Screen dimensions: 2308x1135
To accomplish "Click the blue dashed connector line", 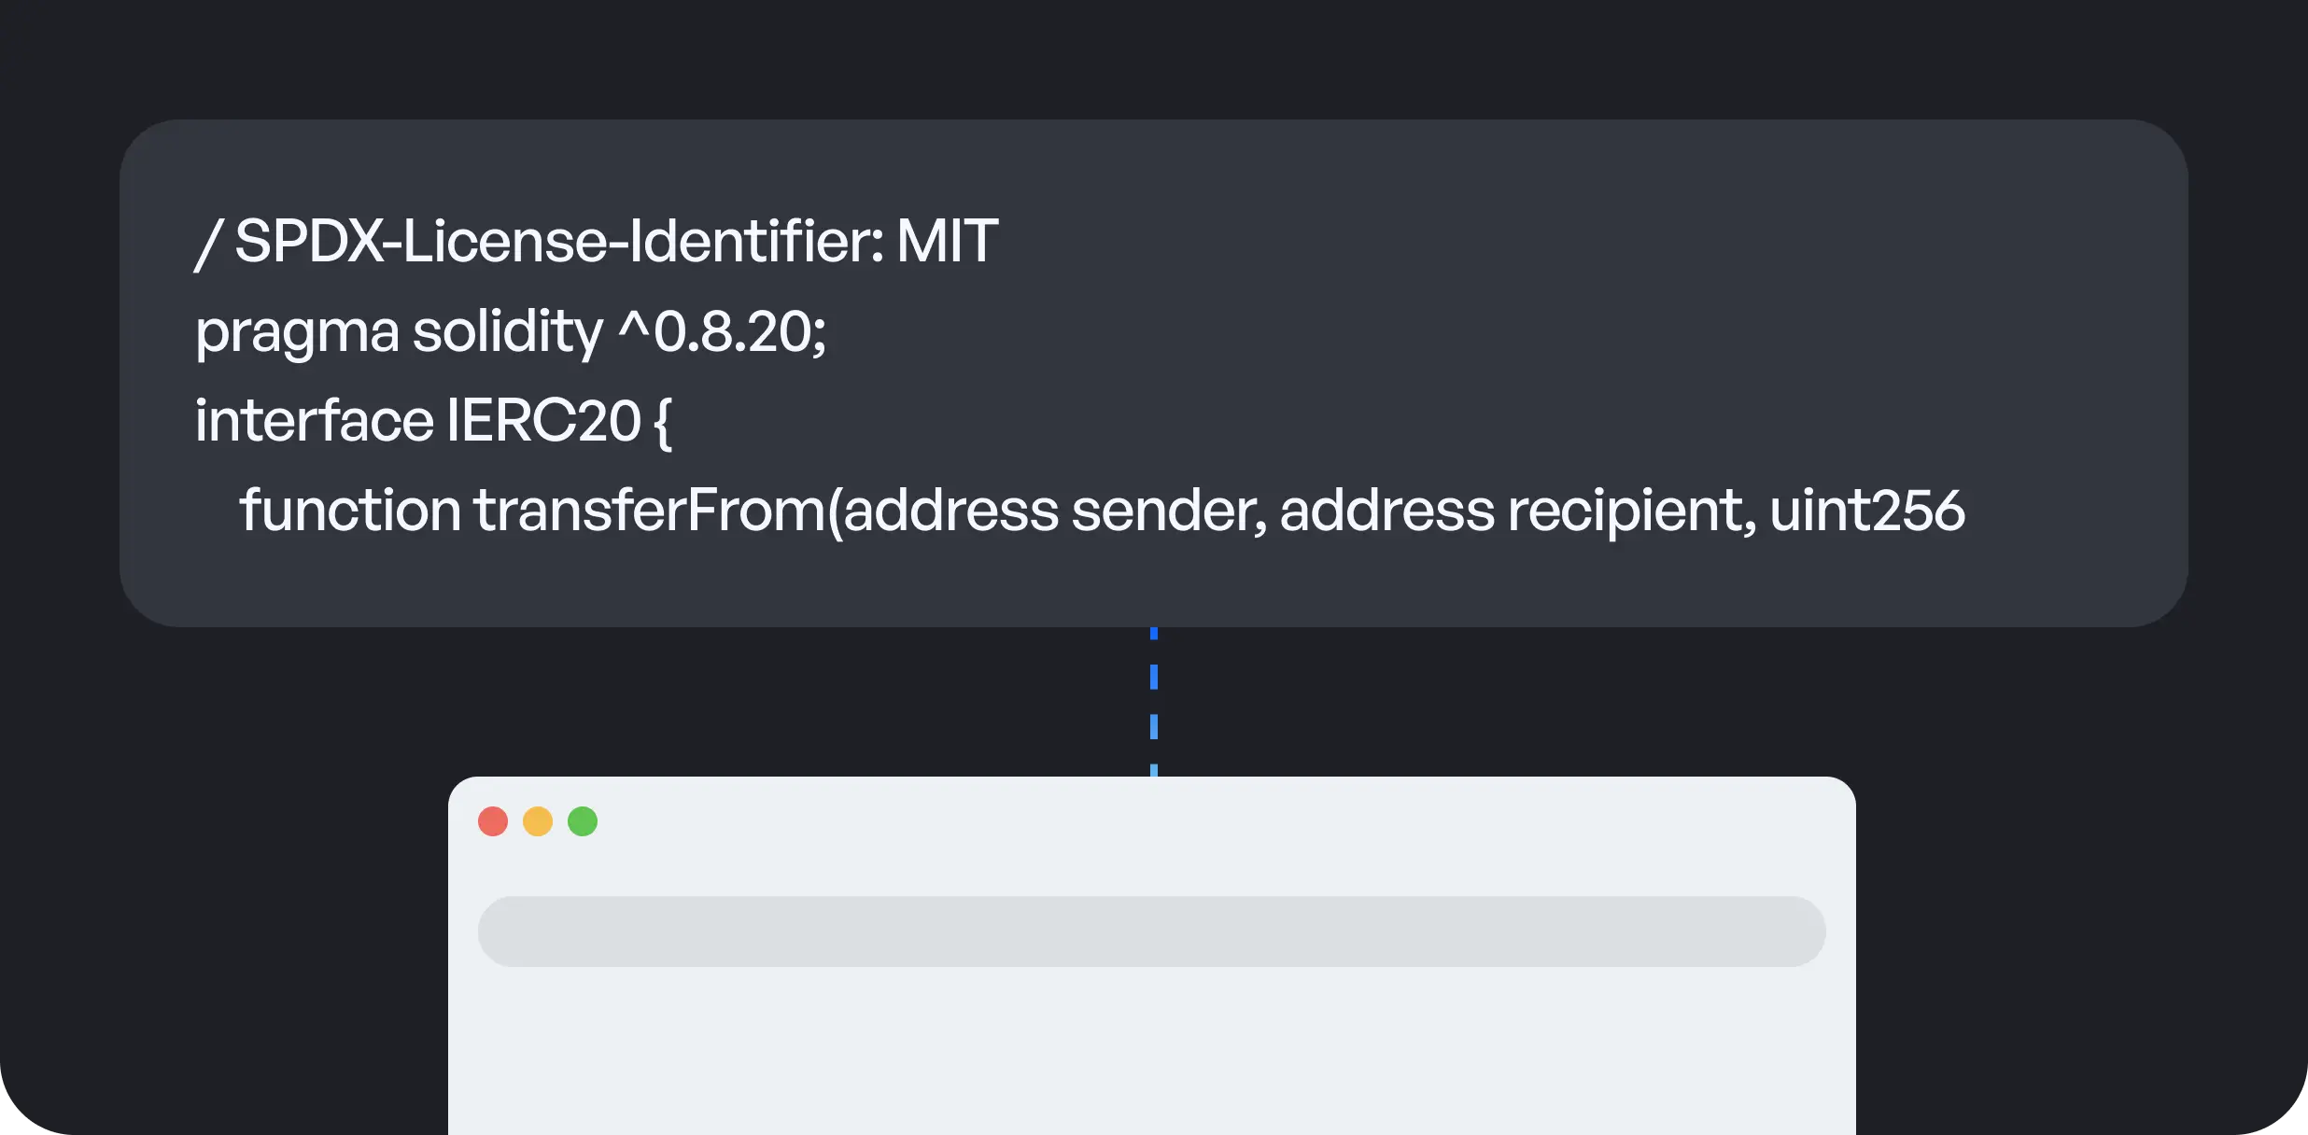I will point(1154,701).
